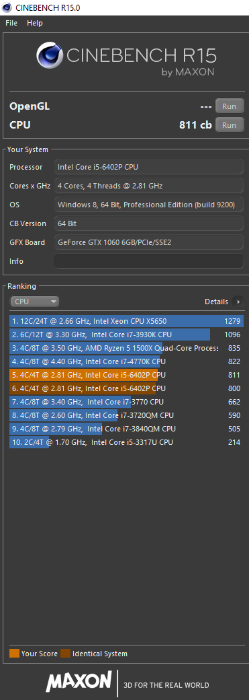Run the CPU benchmark

[230, 125]
